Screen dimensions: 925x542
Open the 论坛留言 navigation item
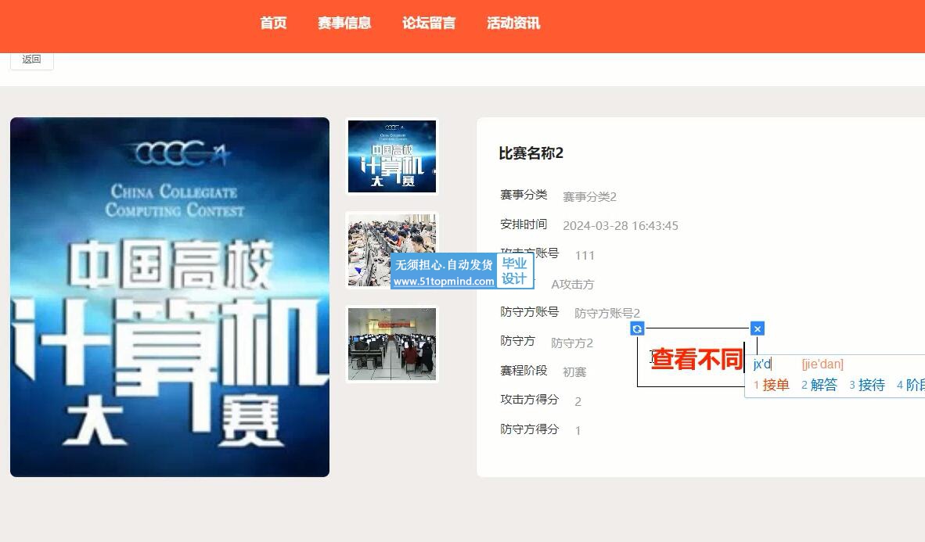click(x=429, y=23)
